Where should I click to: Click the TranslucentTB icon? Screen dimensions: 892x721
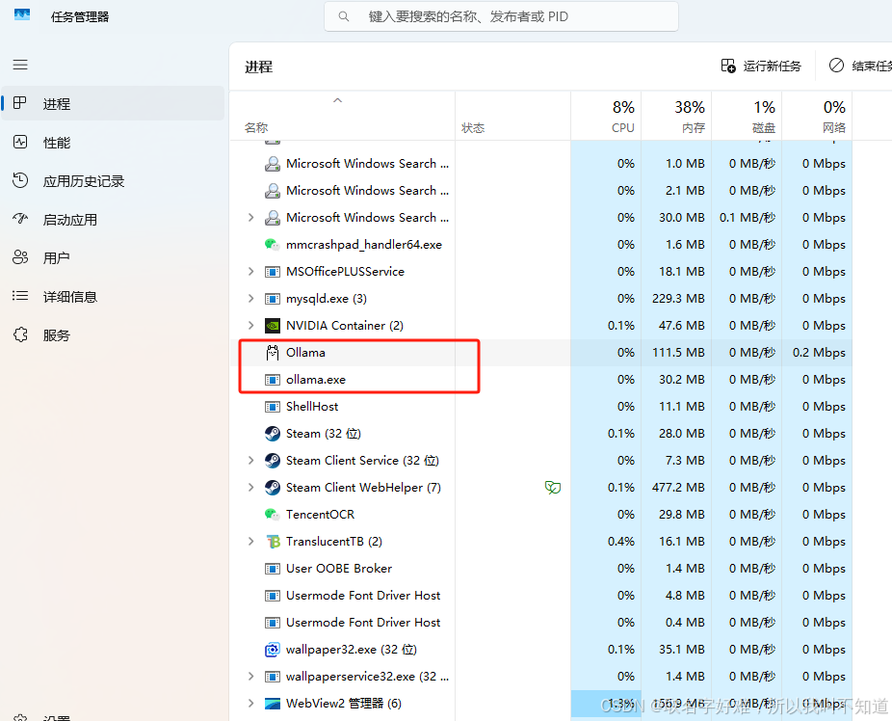(x=273, y=542)
